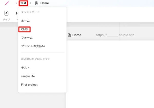Screen dimensions: 154x108
Task: Open ホーム from the dashboard menu
Action: (x=25, y=21)
